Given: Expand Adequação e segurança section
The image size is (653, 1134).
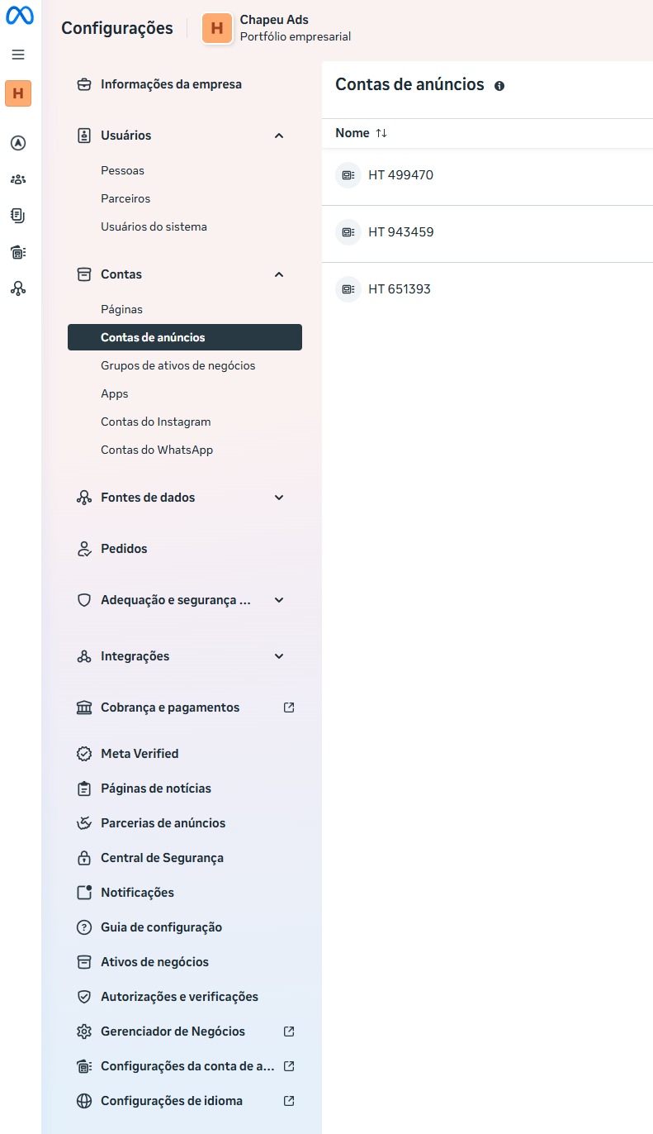Looking at the screenshot, I should click(x=279, y=600).
